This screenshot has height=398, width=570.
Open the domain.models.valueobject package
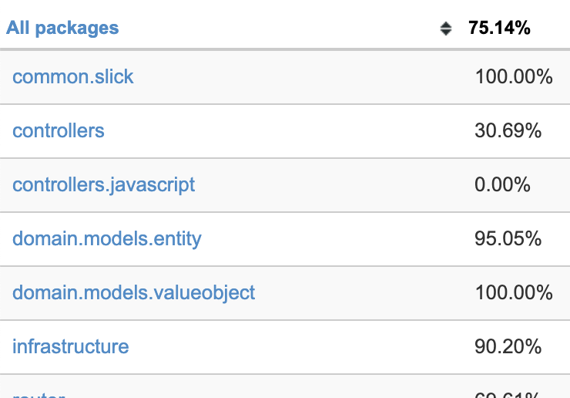tap(134, 293)
